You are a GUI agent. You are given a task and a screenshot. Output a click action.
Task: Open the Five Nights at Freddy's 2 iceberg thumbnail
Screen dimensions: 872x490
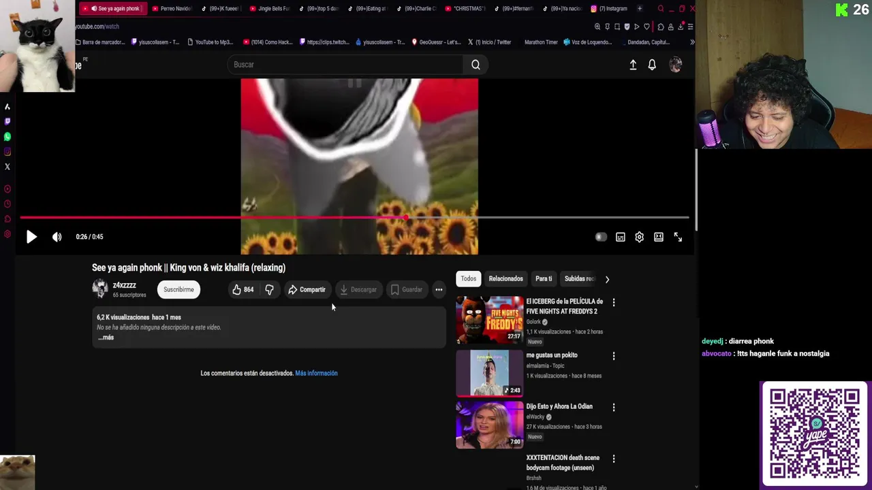[489, 320]
